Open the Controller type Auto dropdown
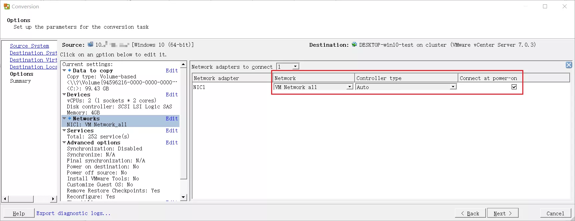Viewport: 575px width, 221px height. [453, 87]
